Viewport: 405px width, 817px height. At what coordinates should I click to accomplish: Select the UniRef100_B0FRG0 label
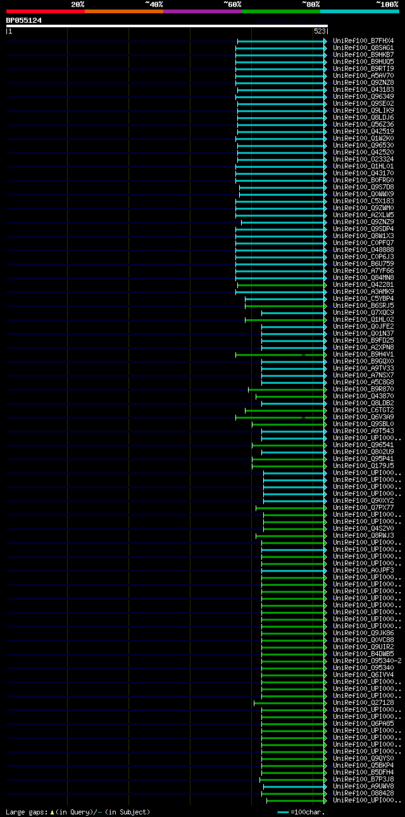click(x=363, y=180)
